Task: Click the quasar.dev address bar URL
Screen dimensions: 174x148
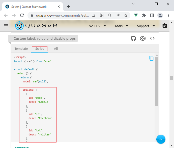Action: [x=62, y=15]
